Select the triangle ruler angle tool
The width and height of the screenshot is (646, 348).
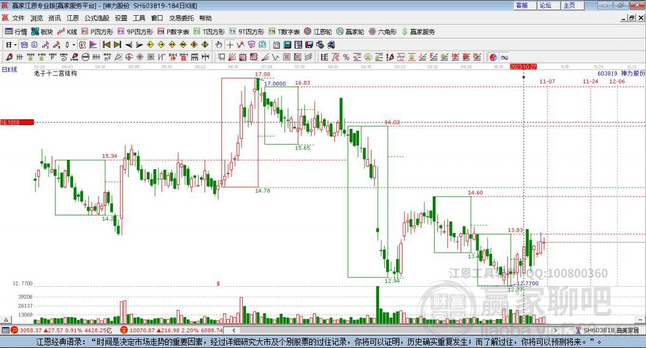pos(118,57)
